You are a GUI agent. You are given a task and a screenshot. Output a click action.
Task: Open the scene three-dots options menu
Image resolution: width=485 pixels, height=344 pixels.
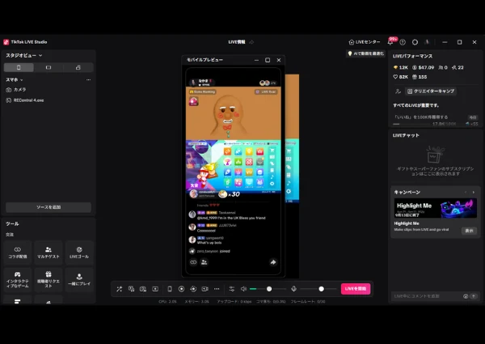point(88,80)
